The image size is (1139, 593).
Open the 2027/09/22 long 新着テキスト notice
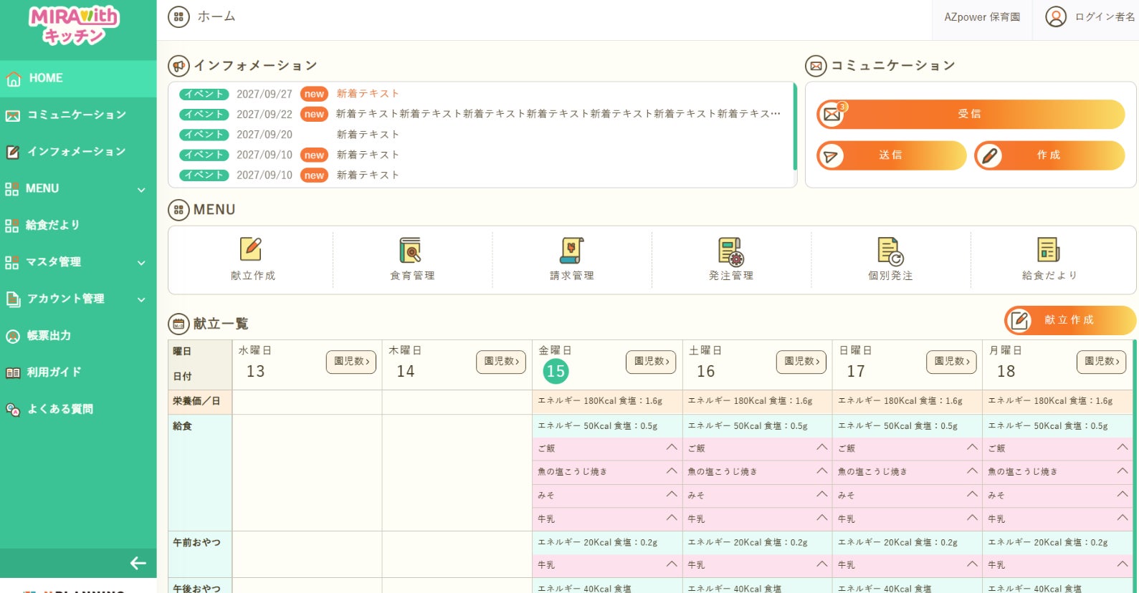click(558, 114)
